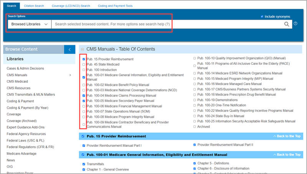Uncheck Provider Reimbursement Manual Part I
Screen dimensions: 307x174
84,146
